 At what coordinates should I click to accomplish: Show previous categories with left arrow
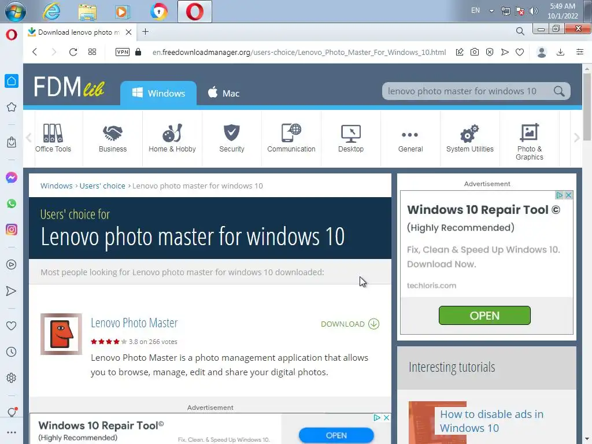(x=29, y=138)
